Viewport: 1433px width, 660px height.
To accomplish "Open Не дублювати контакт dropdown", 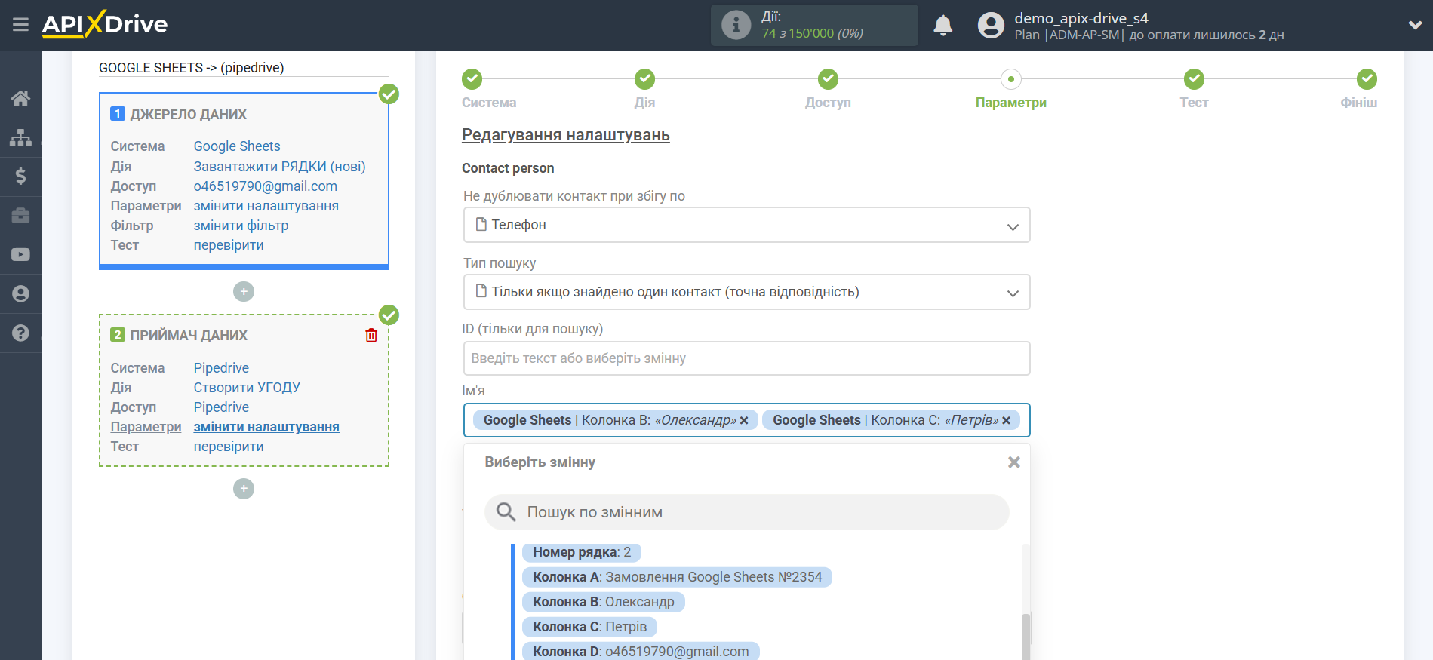I will tap(746, 225).
